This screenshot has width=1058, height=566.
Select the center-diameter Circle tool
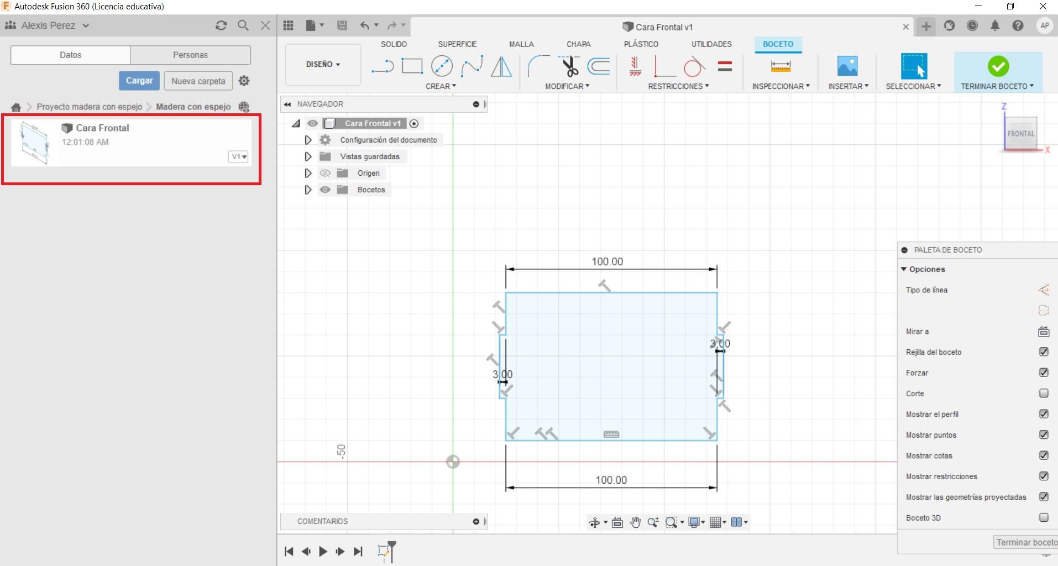tap(442, 66)
